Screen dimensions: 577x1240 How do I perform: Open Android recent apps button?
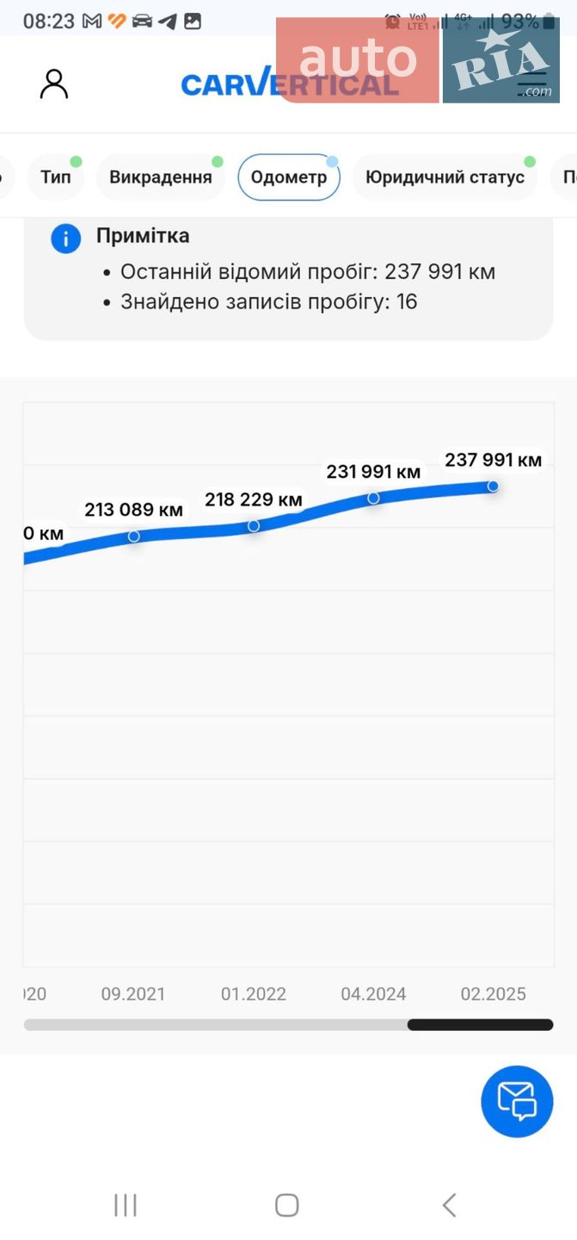coord(126,1205)
